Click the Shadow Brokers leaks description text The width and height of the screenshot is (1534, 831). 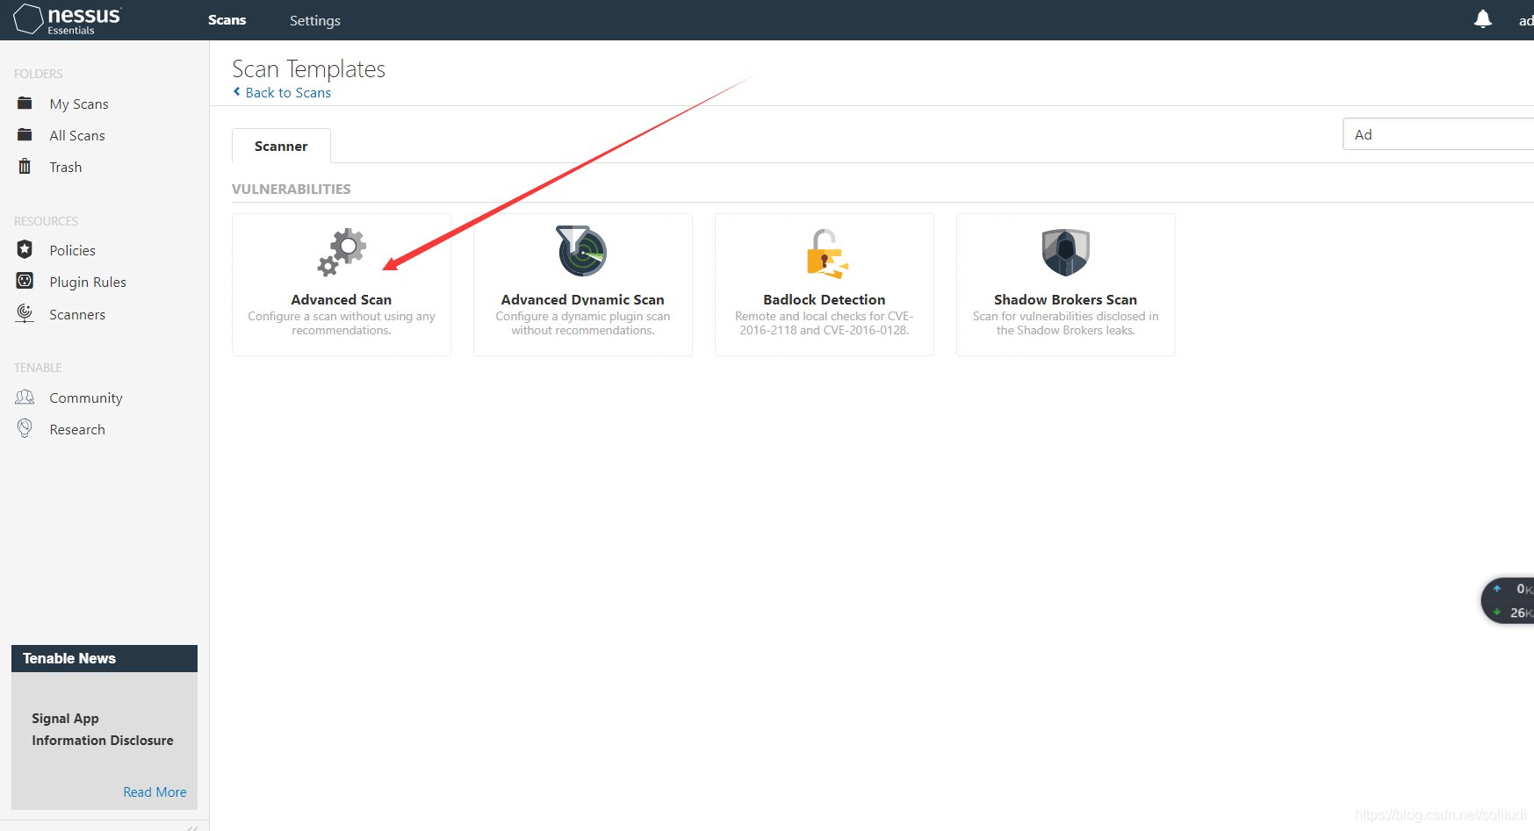[1066, 323]
